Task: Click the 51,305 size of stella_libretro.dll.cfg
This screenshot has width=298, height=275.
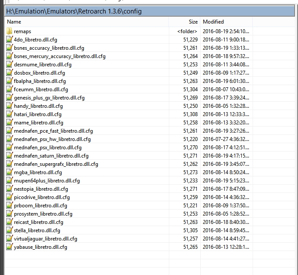Action: click(190, 230)
